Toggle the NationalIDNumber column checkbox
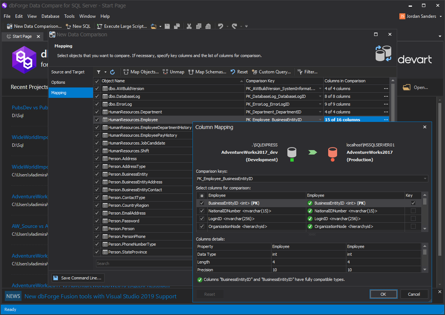The image size is (445, 315). [x=202, y=211]
